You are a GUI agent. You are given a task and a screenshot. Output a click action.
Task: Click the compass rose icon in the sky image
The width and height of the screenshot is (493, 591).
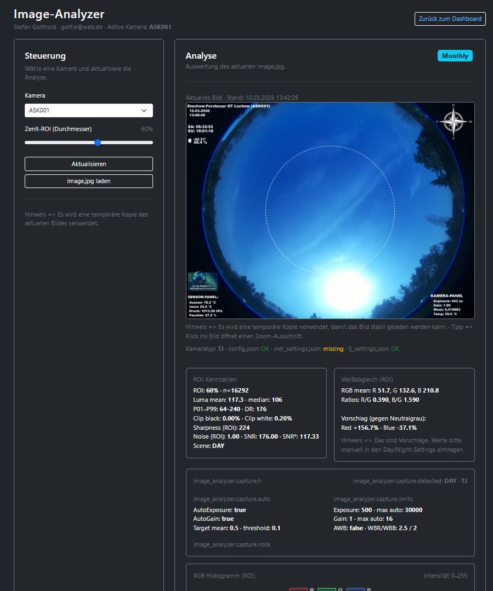452,122
